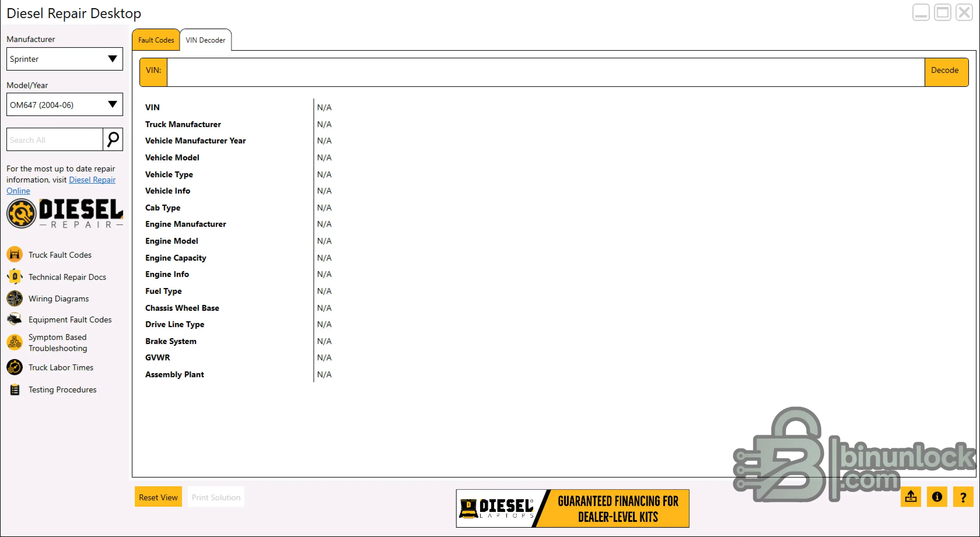Image resolution: width=980 pixels, height=537 pixels.
Task: Open Wiring Diagrams icon
Action: (15, 299)
